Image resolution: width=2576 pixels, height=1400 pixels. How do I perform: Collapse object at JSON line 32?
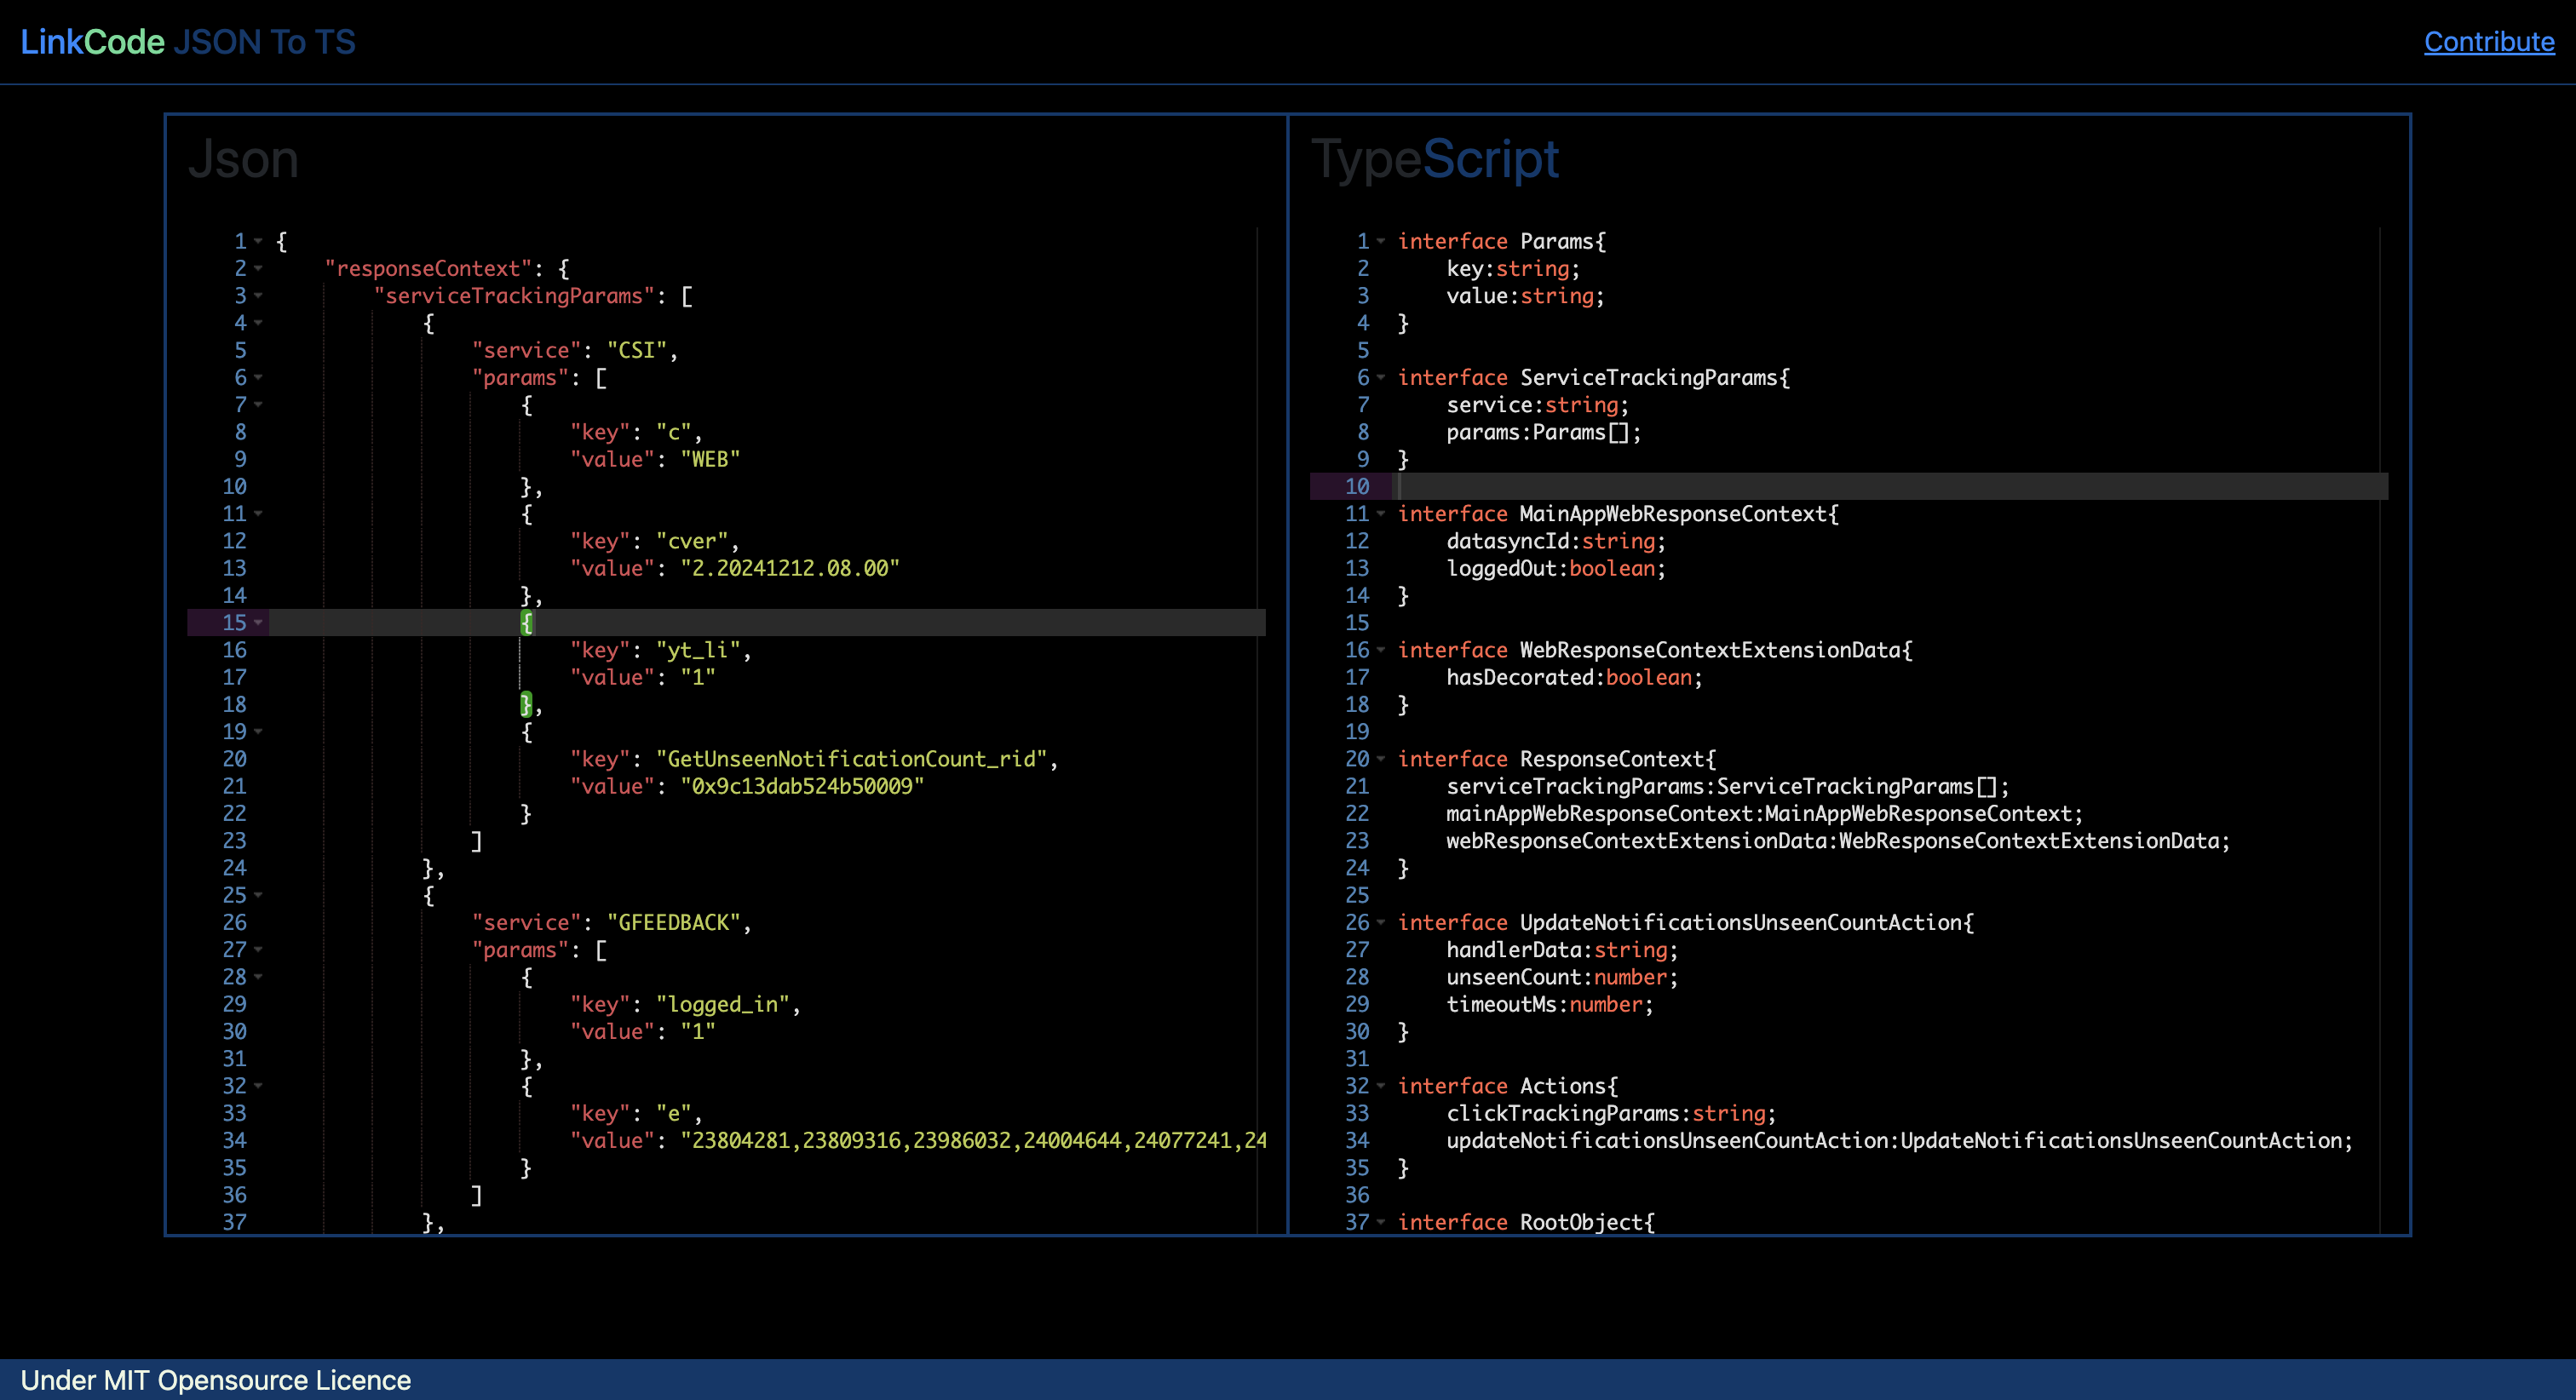pos(259,1086)
